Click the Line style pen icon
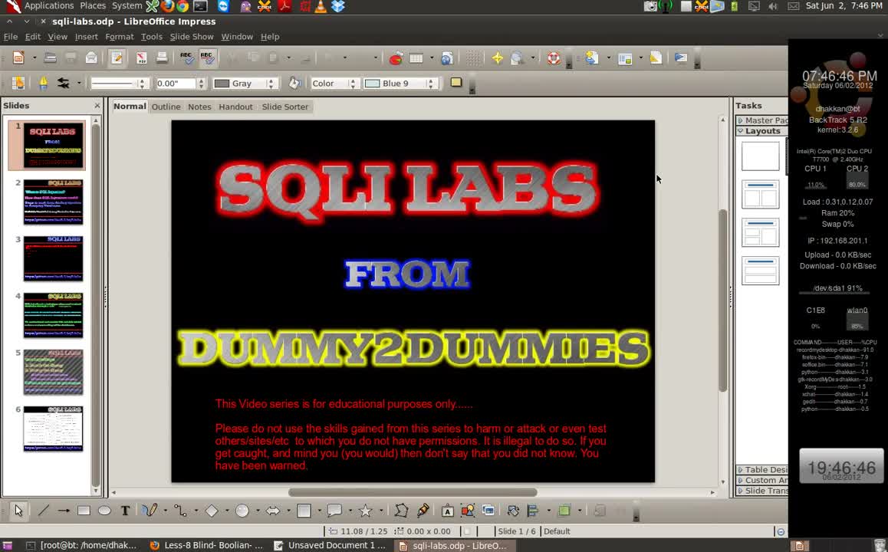Viewport: 888px width, 552px height. pyautogui.click(x=43, y=84)
